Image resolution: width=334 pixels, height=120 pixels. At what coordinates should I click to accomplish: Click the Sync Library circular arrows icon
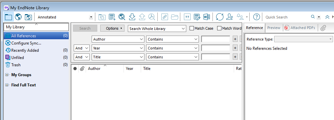(x=219, y=17)
